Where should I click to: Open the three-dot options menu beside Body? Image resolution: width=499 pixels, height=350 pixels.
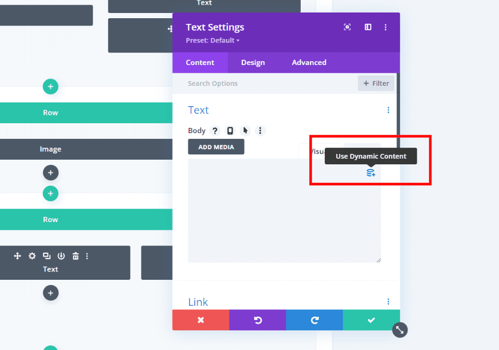click(x=260, y=131)
